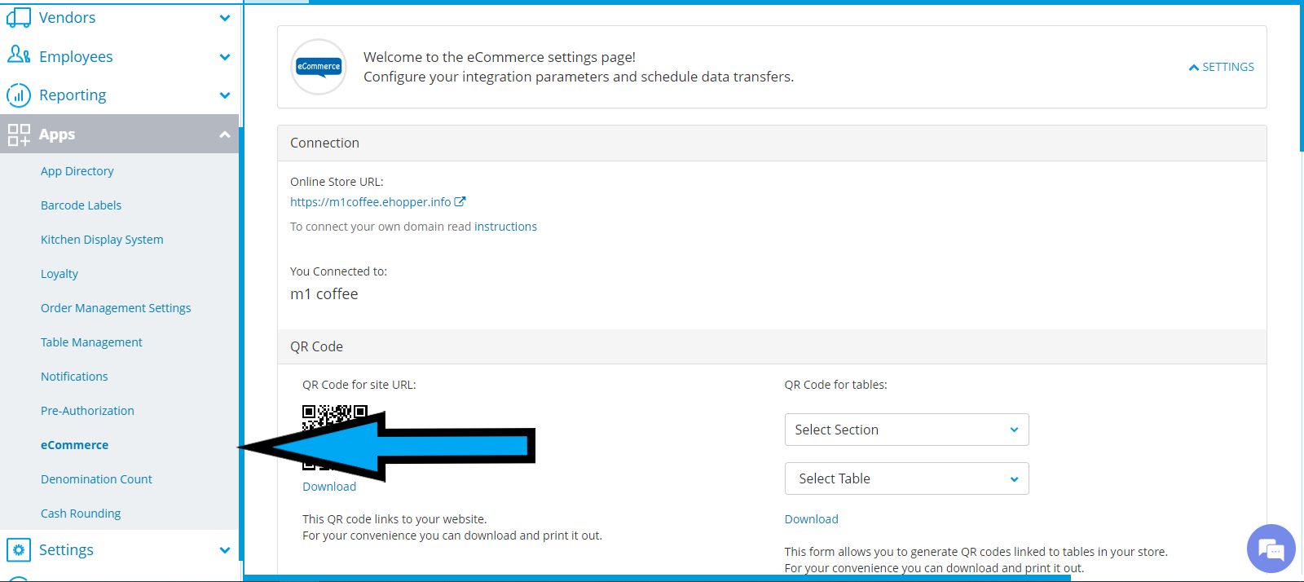Click the 'QR Code for tables:' label
Screen dimensions: 1304x582
click(x=835, y=385)
